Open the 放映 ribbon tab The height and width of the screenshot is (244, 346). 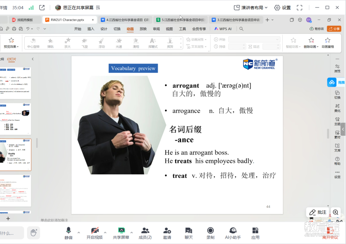(143, 29)
